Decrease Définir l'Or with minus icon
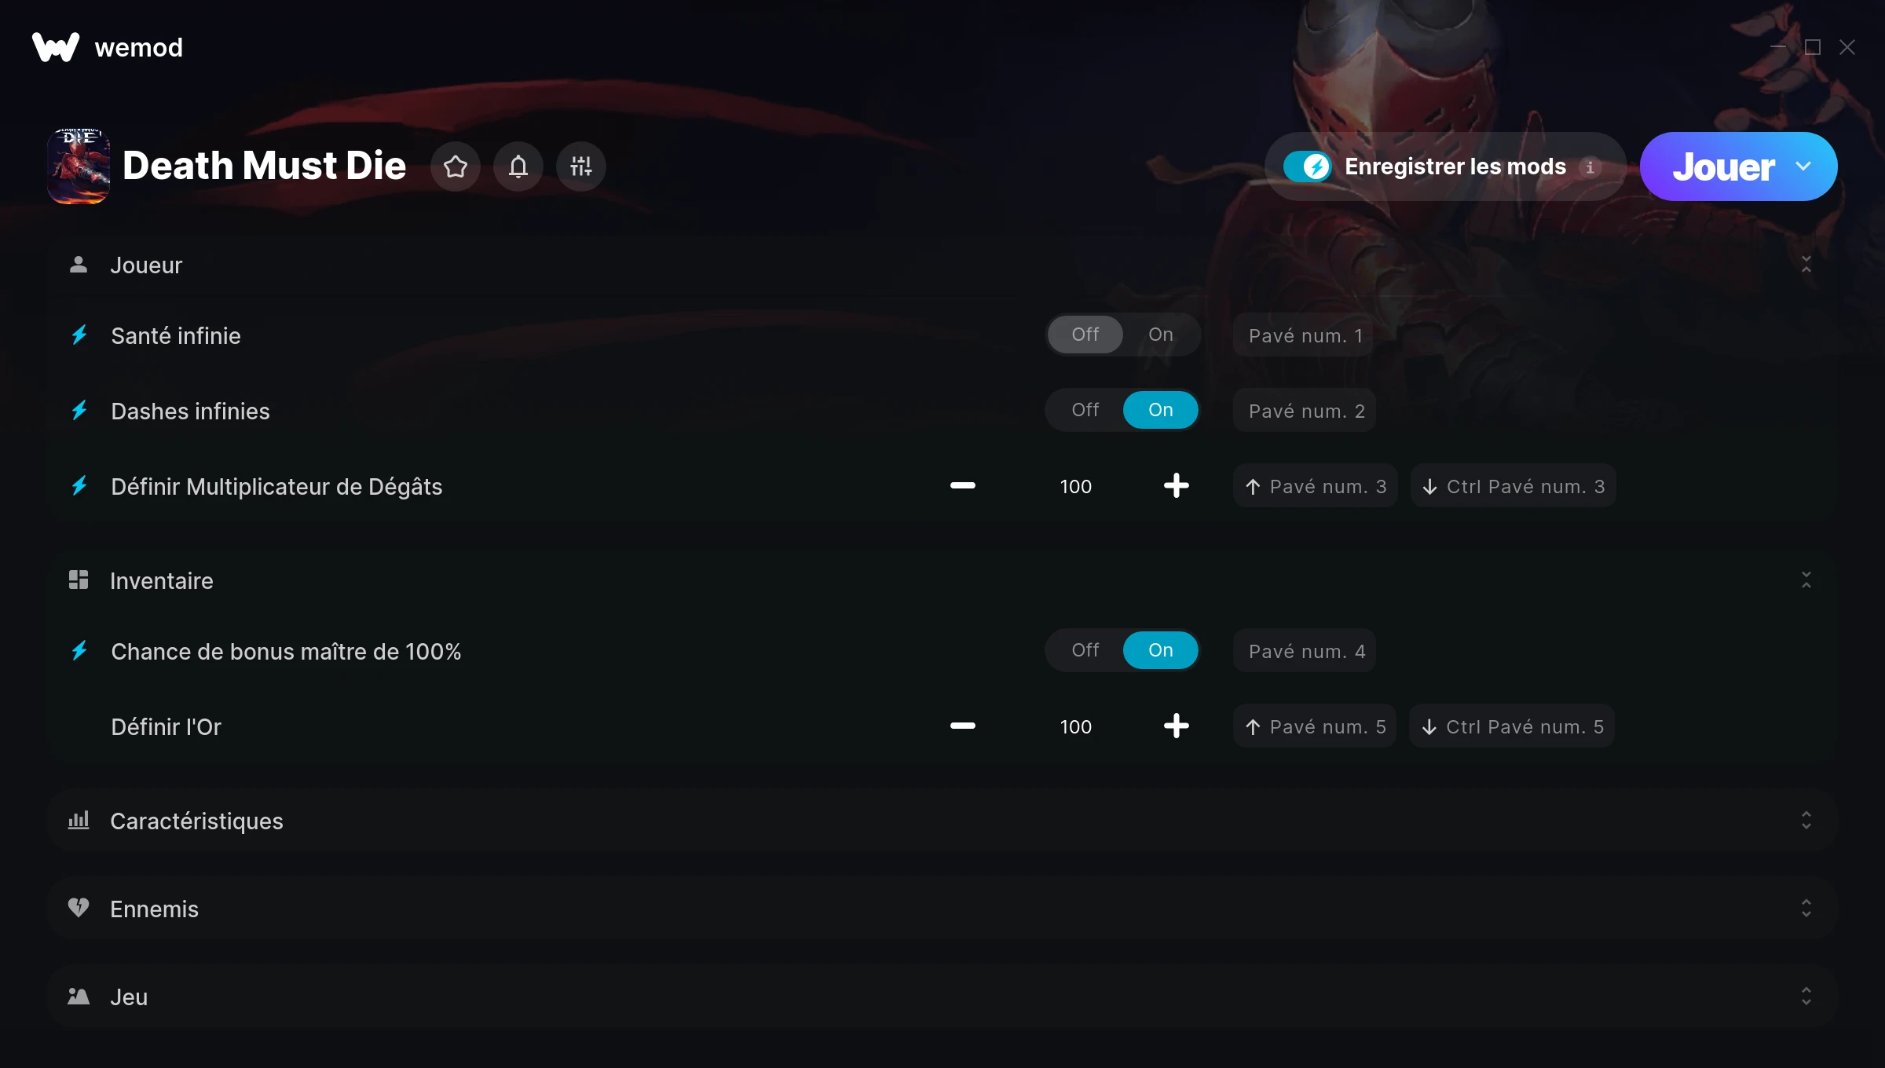This screenshot has width=1885, height=1068. pyautogui.click(x=963, y=726)
